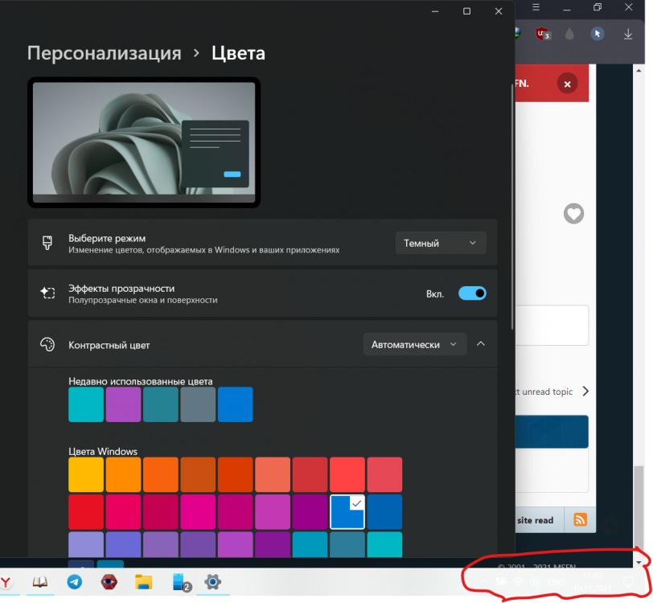This screenshot has width=653, height=603.
Task: Open browser downloads via the arrow icon
Action: [x=626, y=34]
